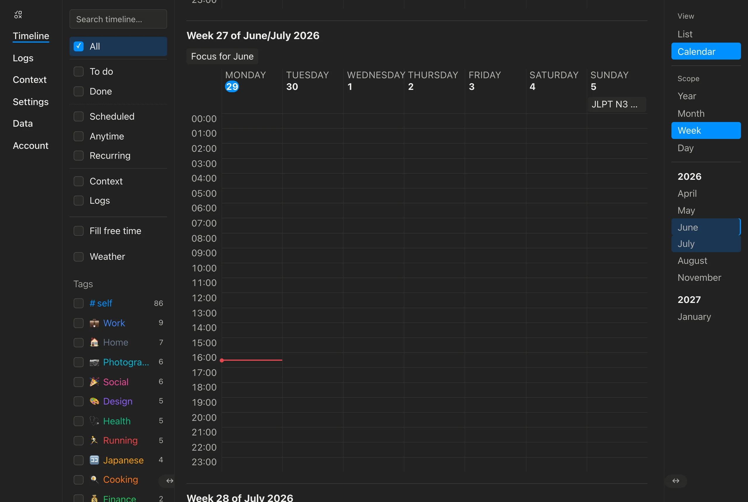Filter by the Japanese tag label
The height and width of the screenshot is (502, 748).
point(123,460)
